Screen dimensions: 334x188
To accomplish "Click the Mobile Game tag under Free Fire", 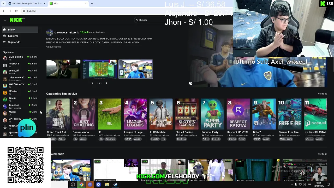I will coord(286,139).
